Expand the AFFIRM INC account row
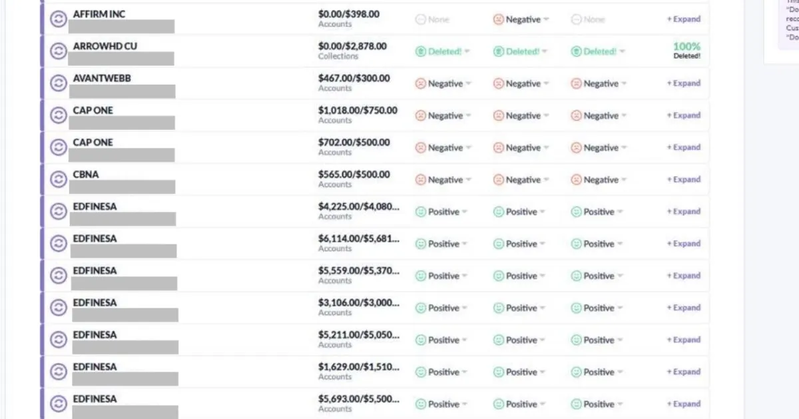Viewport: 799px width, 419px height. click(x=684, y=19)
